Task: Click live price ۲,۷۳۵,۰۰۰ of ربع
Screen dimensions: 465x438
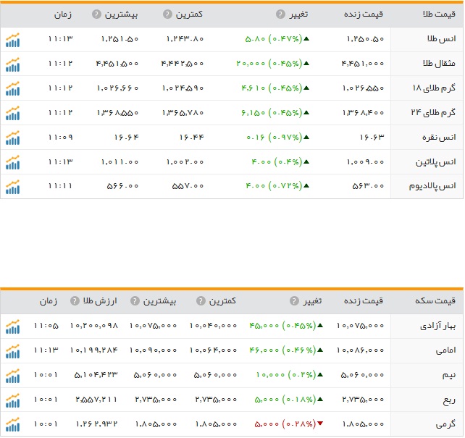Action: coord(363,400)
